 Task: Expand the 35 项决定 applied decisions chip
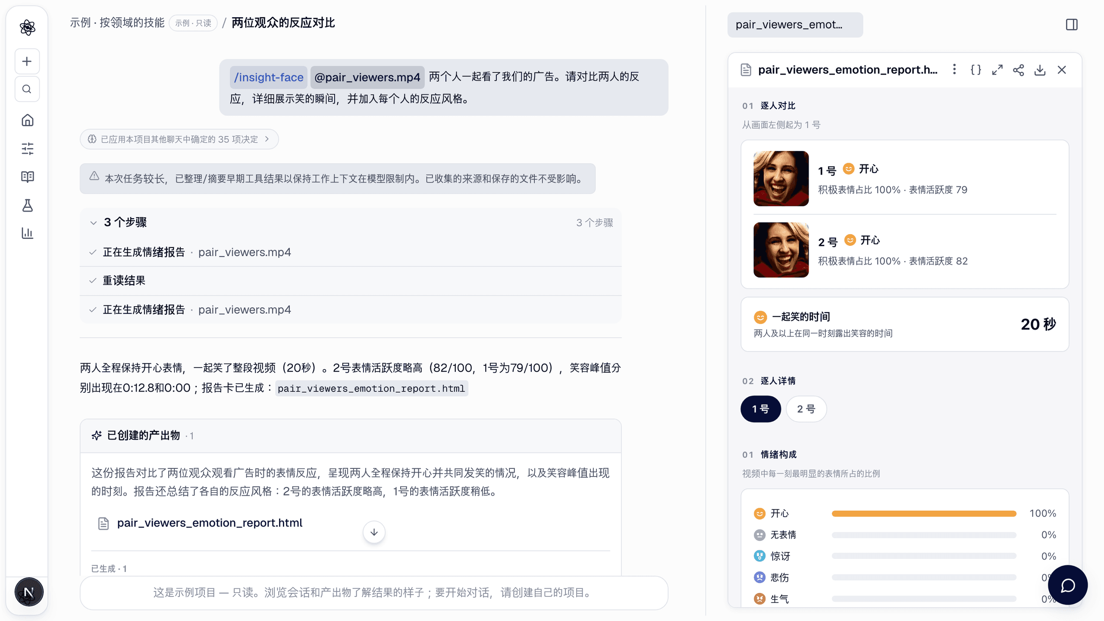pyautogui.click(x=179, y=139)
